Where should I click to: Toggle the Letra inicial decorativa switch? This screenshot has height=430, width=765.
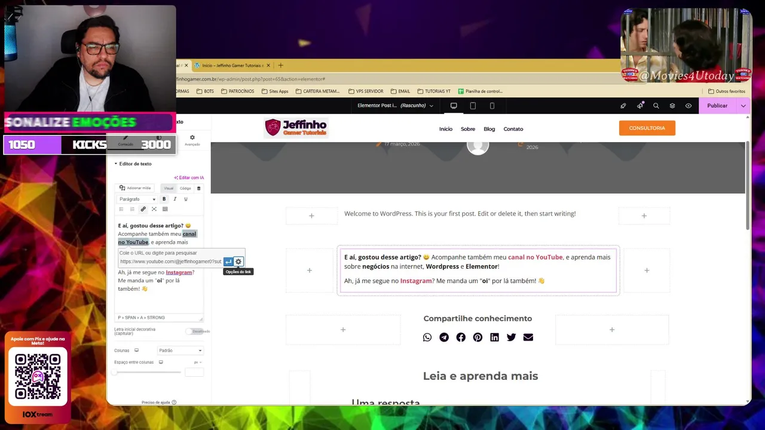194,331
